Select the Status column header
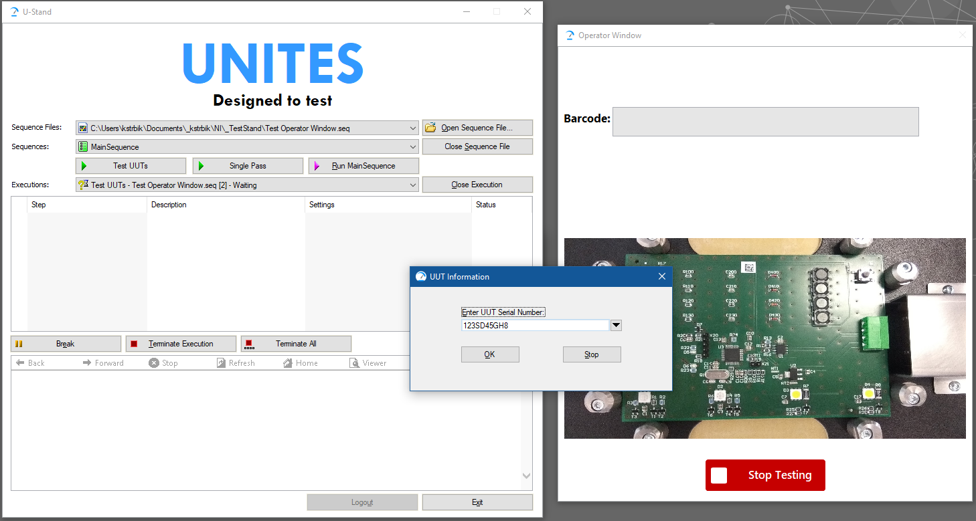 click(x=487, y=205)
